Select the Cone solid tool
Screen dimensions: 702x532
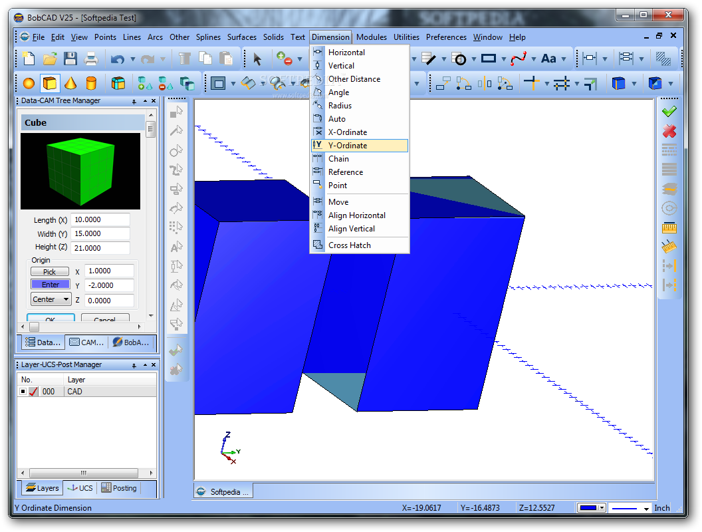pos(70,83)
